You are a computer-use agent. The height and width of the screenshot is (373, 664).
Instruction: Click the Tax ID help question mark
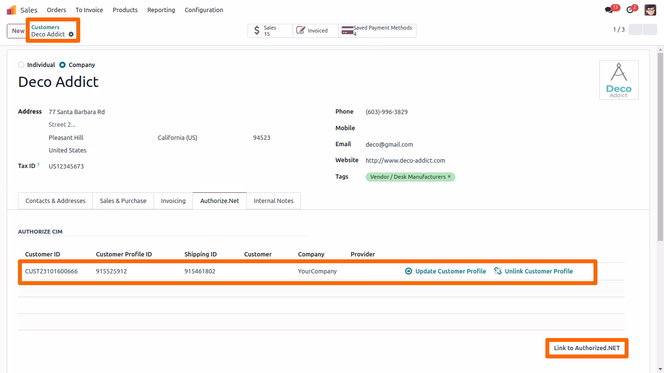pos(38,165)
